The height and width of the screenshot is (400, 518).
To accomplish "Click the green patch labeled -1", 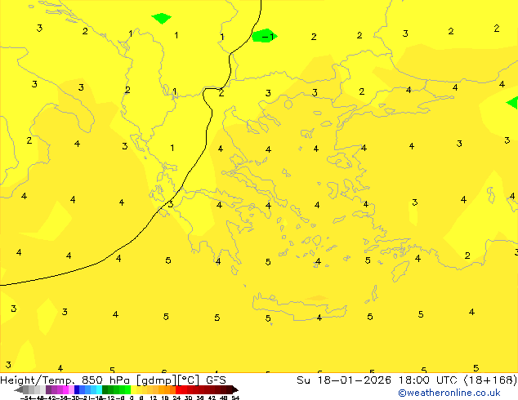I will point(264,36).
